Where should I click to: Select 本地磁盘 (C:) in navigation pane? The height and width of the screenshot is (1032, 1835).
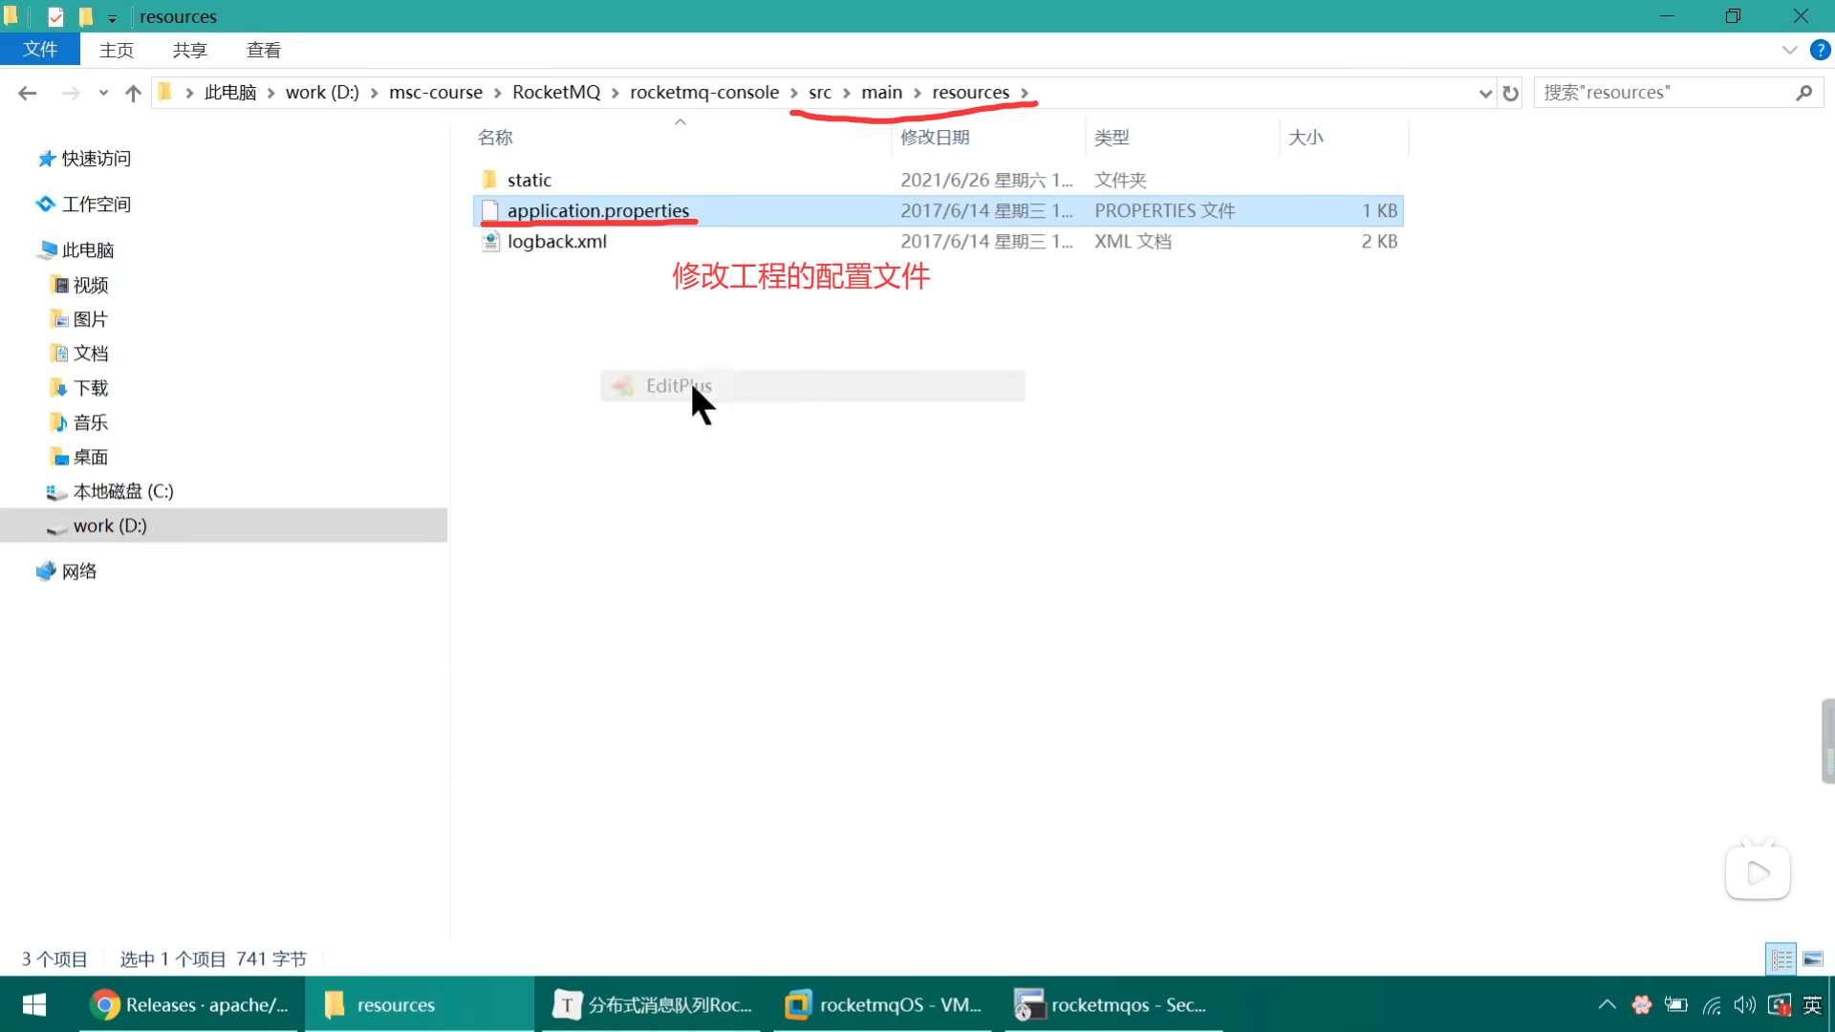click(122, 491)
